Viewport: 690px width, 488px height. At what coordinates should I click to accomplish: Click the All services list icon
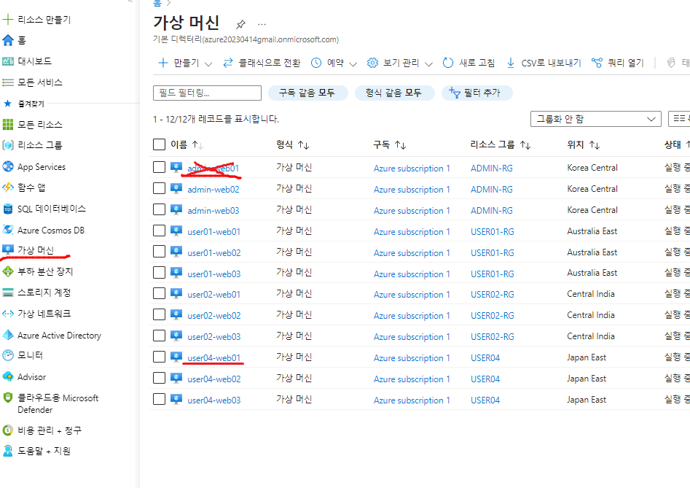point(8,82)
